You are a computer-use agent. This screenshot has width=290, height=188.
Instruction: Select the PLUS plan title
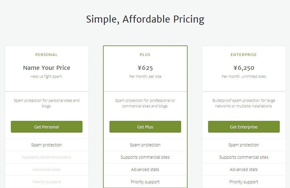145,55
